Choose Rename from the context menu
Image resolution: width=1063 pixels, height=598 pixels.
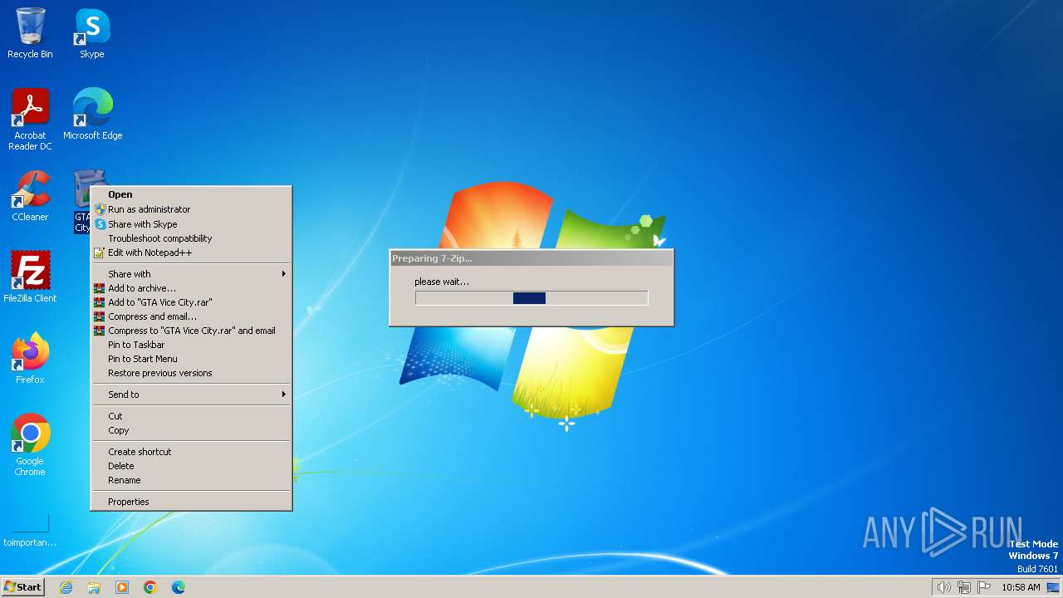pos(191,480)
